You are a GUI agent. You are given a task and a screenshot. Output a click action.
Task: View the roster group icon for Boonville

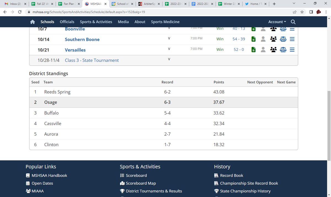pyautogui.click(x=273, y=29)
